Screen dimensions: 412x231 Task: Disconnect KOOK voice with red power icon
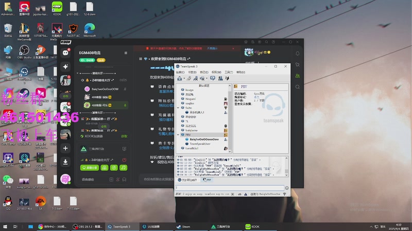coord(124,160)
